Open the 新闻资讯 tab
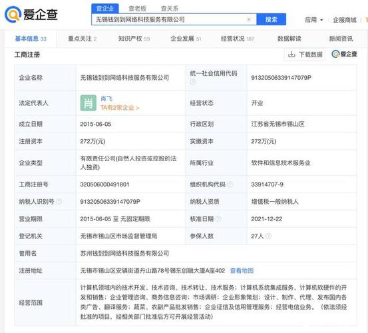 (x=341, y=39)
